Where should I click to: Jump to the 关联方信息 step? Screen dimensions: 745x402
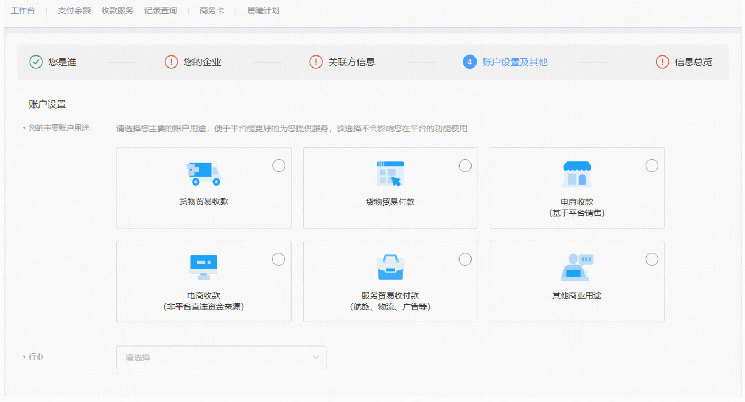351,62
